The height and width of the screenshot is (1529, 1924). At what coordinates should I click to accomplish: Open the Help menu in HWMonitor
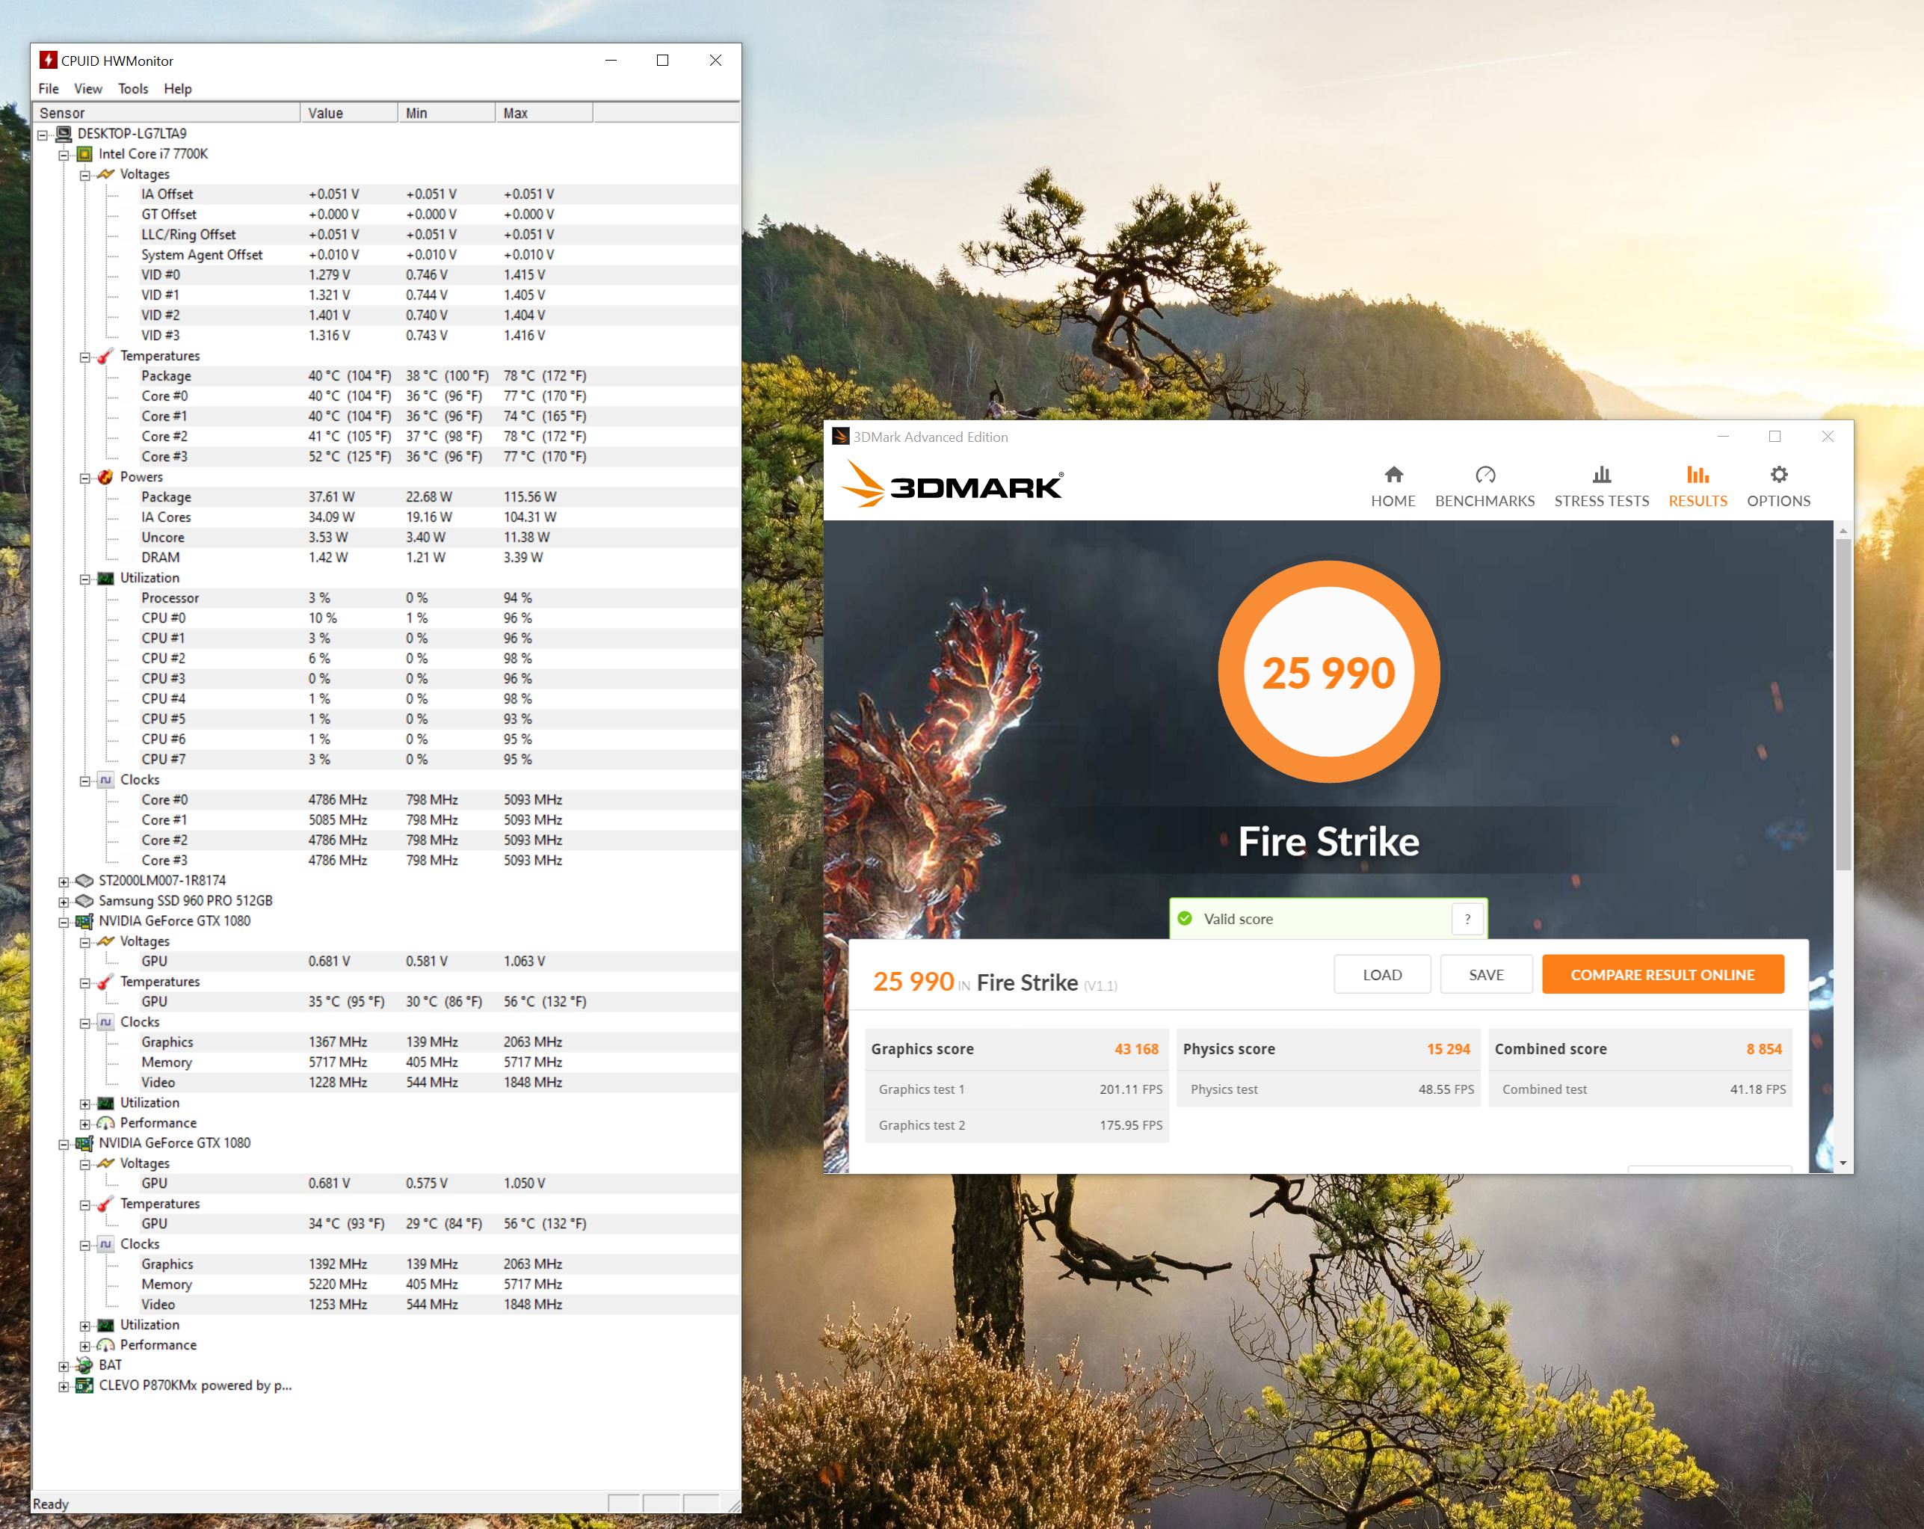178,88
